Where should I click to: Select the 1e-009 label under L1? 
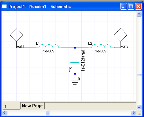point(49,51)
